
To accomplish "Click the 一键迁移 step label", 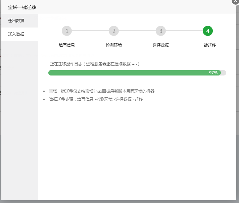I will pos(208,45).
